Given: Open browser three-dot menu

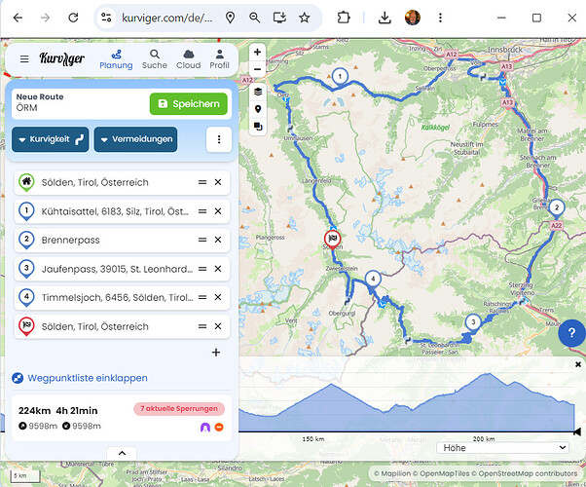Looking at the screenshot, I should (440, 18).
